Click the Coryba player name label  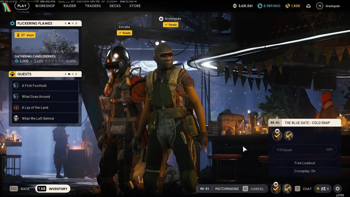pyautogui.click(x=124, y=27)
